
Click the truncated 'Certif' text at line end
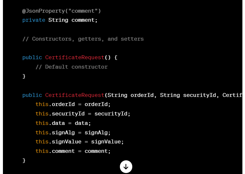pyautogui.click(x=232, y=95)
